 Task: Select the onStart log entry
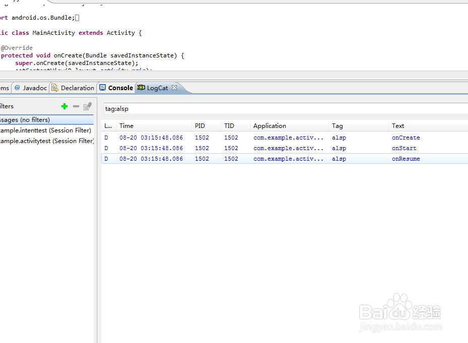point(285,148)
